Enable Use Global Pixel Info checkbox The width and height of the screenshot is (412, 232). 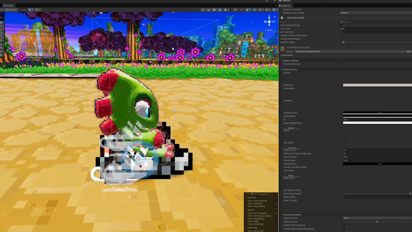[341, 25]
